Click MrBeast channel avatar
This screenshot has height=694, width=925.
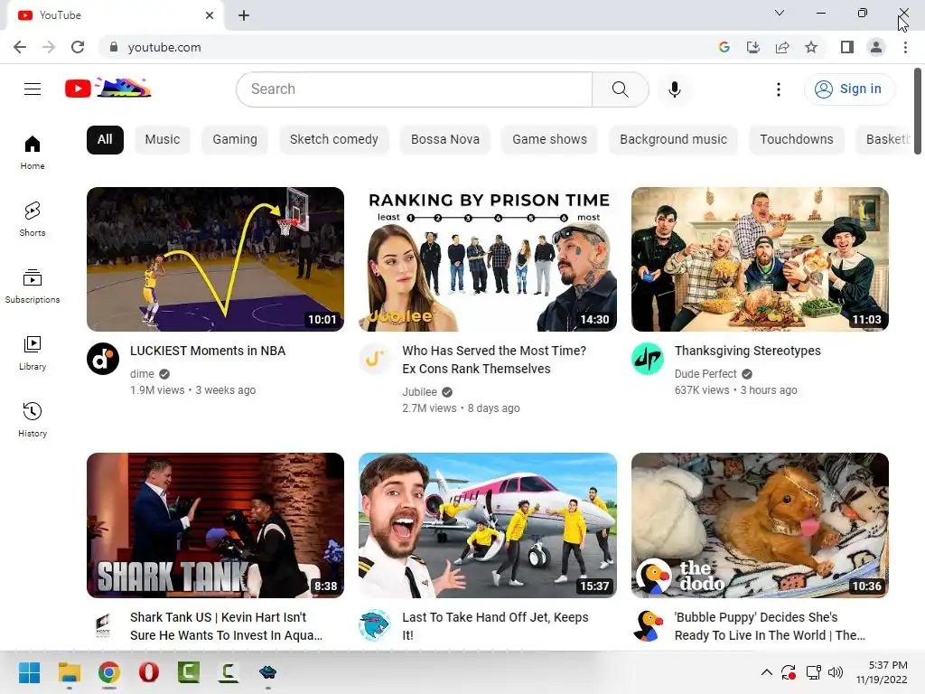click(x=375, y=625)
